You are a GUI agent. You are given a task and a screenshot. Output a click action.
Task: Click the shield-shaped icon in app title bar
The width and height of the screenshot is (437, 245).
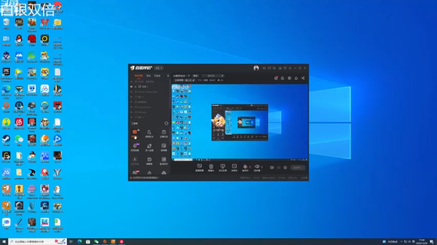point(285,68)
